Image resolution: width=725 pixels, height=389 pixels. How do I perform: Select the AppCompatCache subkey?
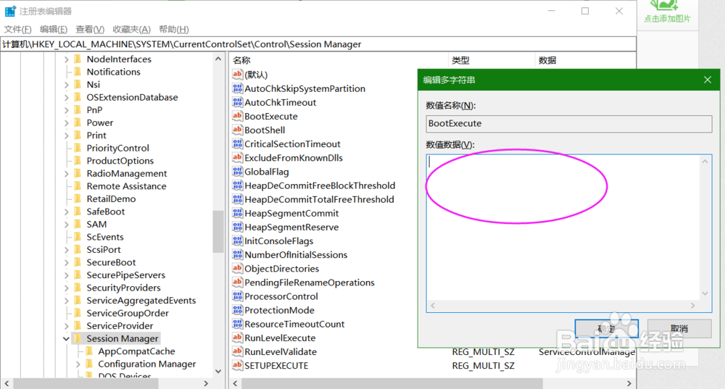pyautogui.click(x=136, y=351)
